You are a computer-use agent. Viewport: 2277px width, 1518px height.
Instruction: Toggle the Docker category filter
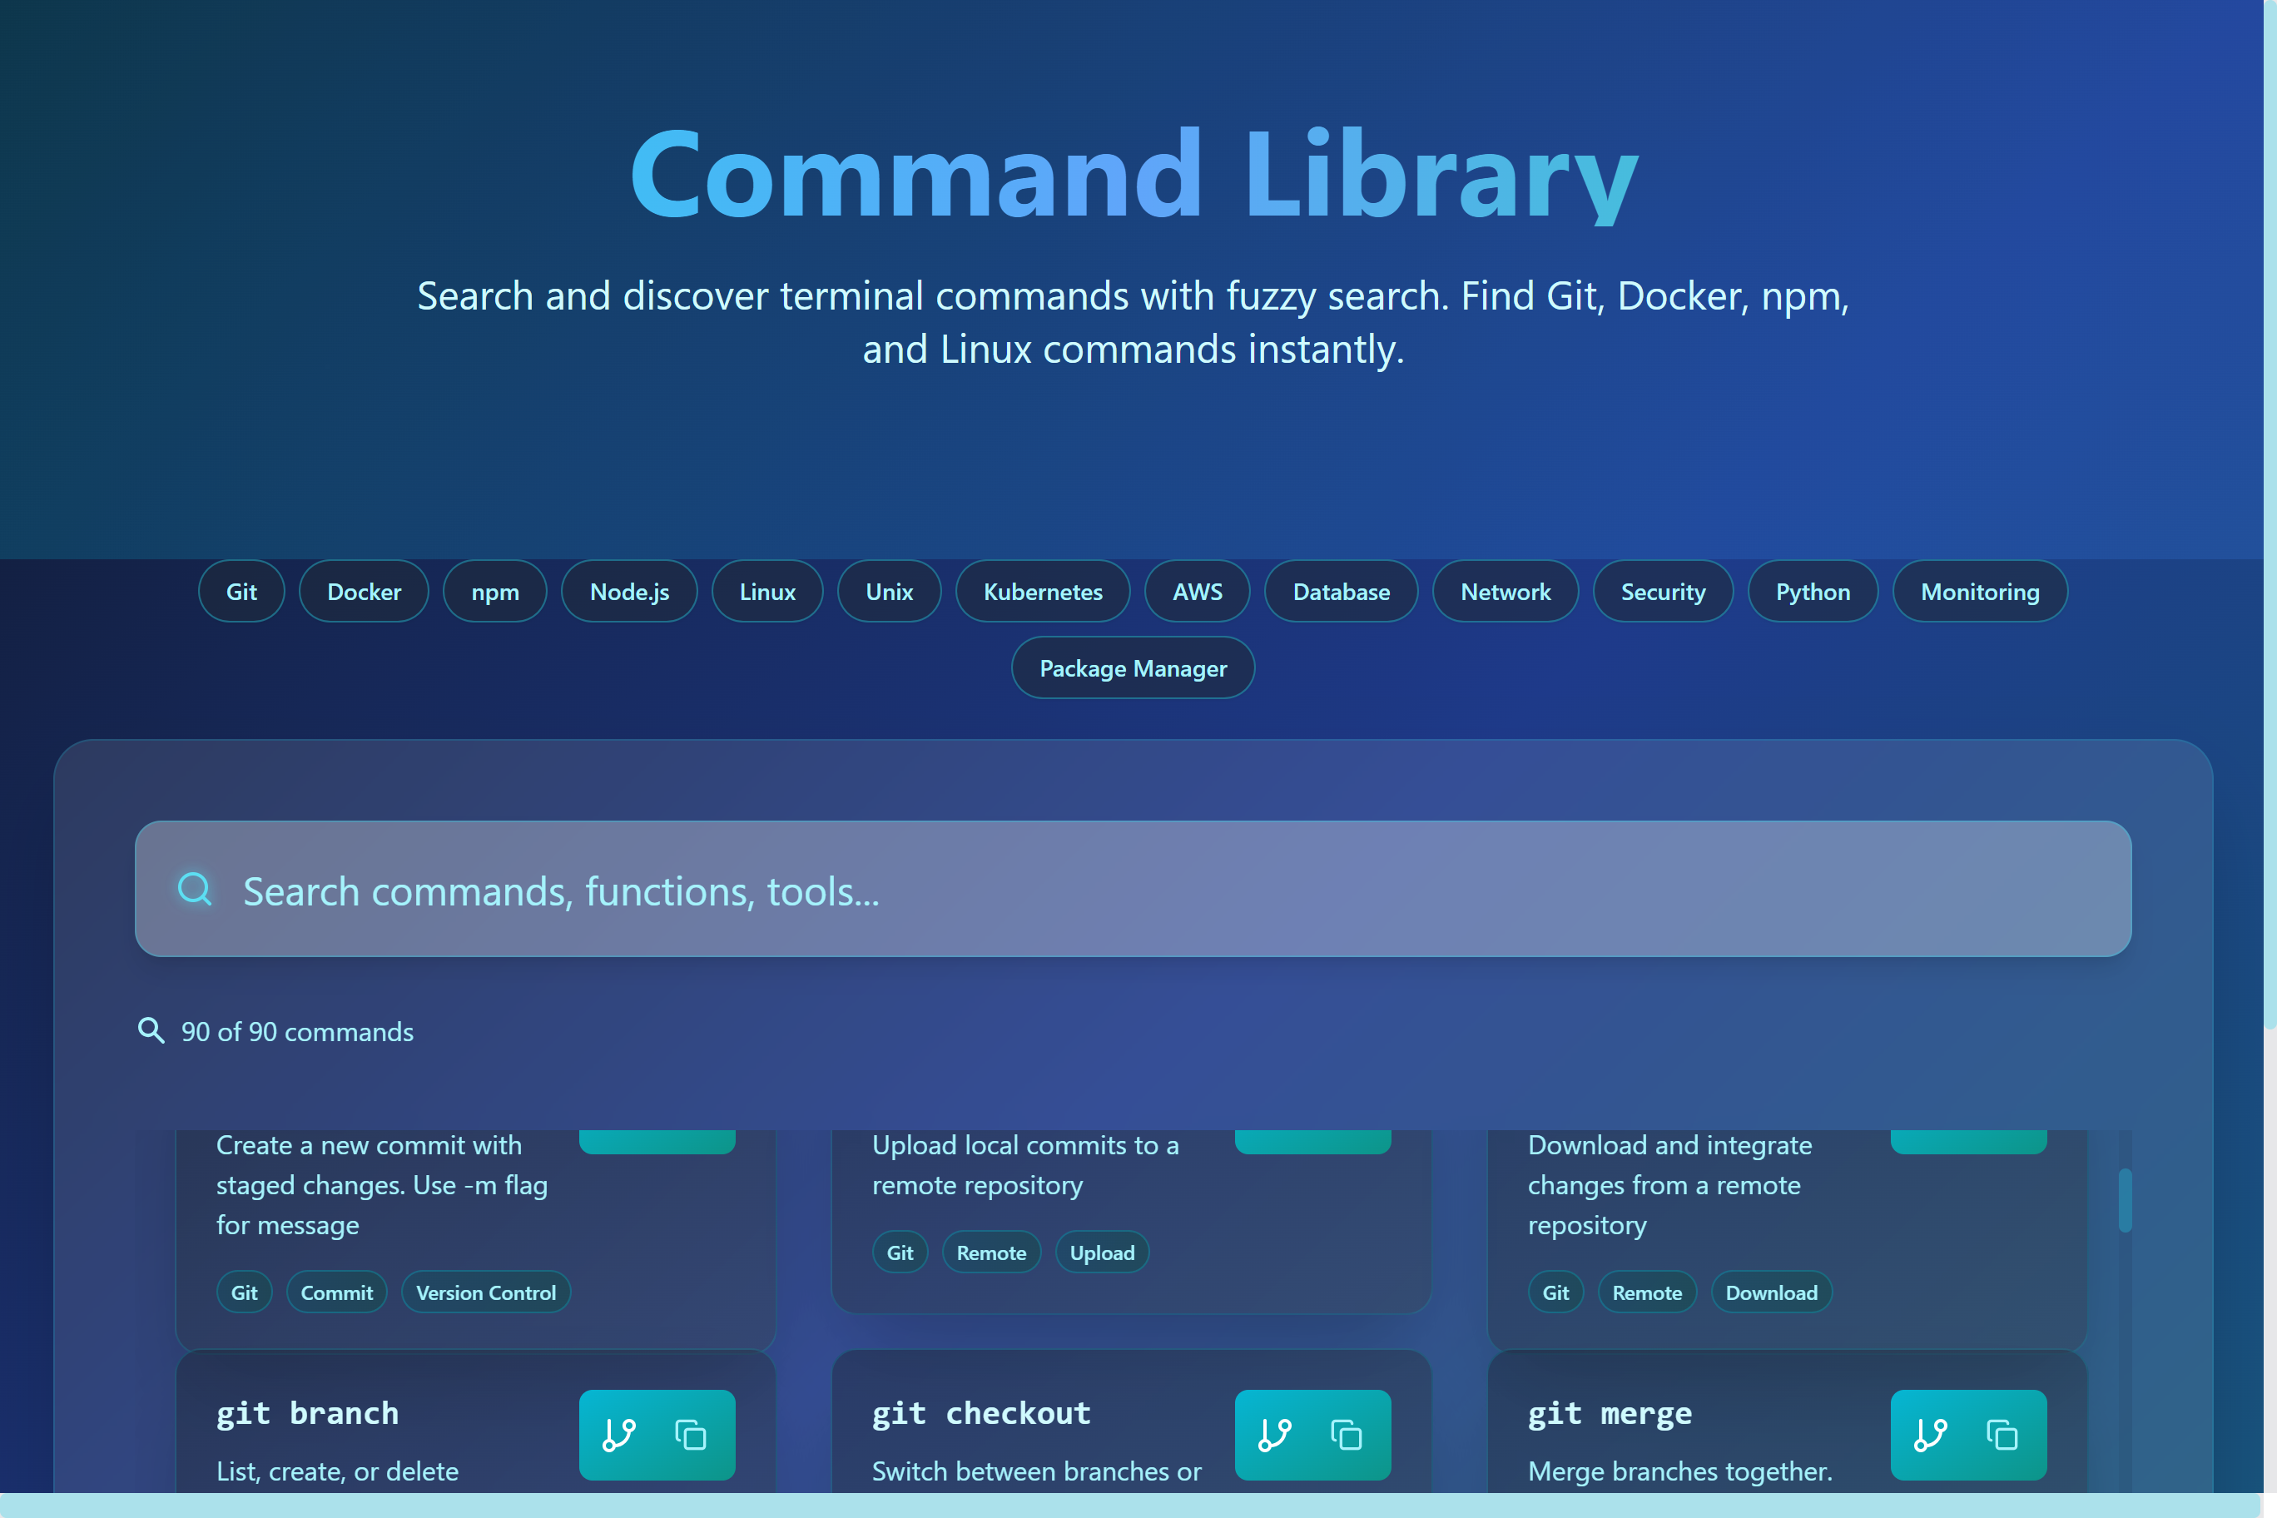click(364, 591)
